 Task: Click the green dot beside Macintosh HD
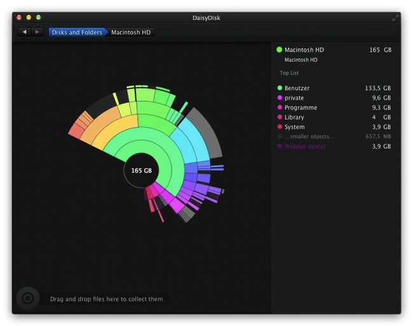click(279, 50)
